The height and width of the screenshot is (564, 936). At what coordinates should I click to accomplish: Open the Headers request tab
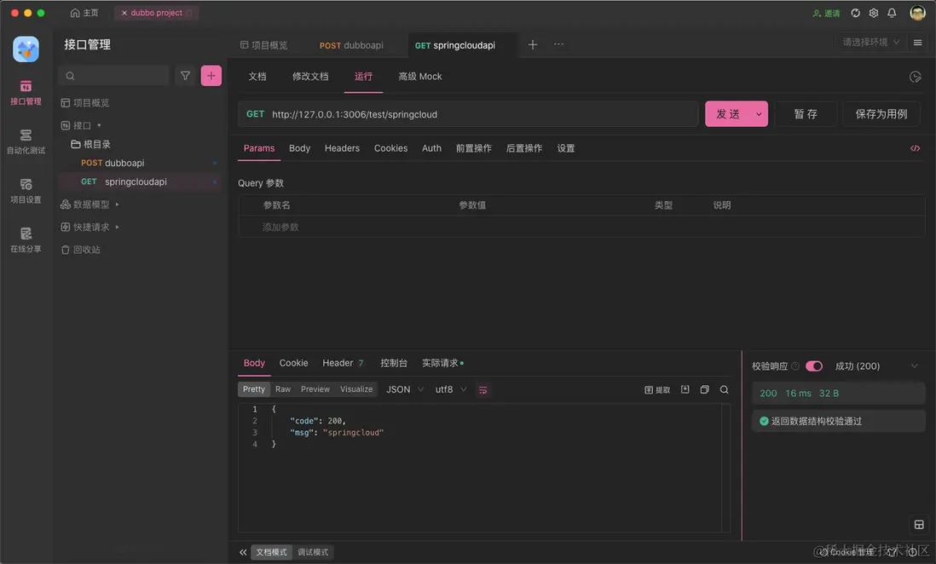click(342, 148)
